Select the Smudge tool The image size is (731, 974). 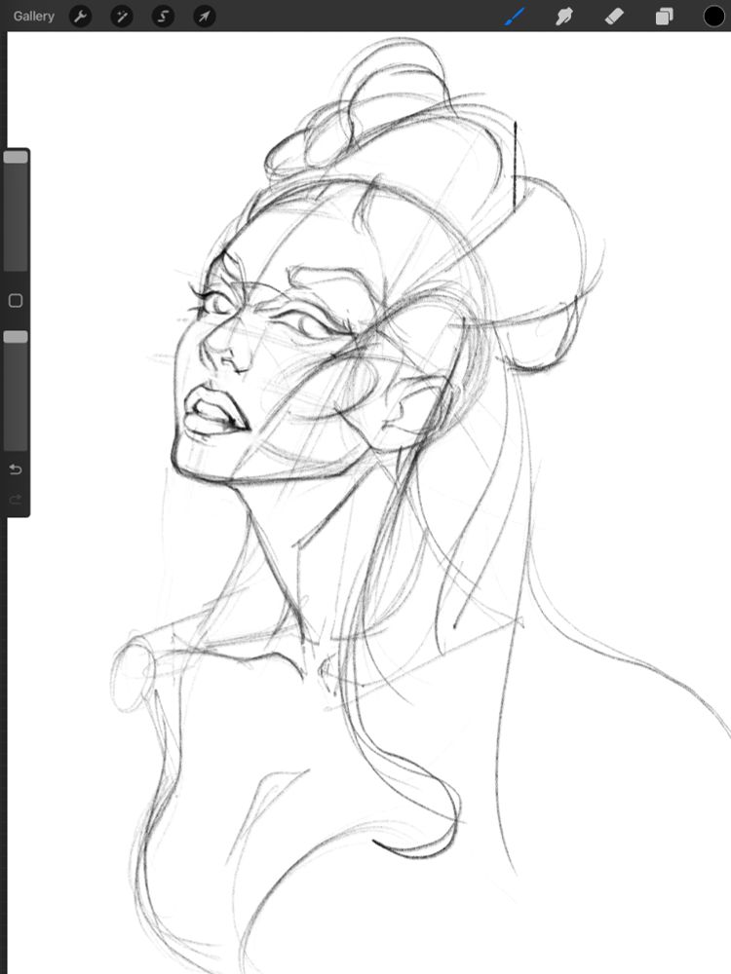click(564, 17)
